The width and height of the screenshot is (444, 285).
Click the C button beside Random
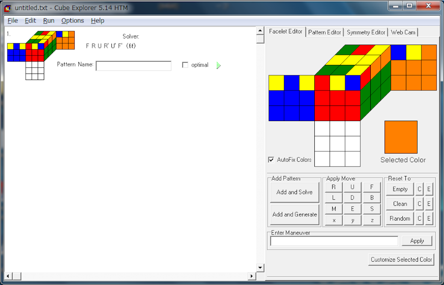[x=419, y=219]
